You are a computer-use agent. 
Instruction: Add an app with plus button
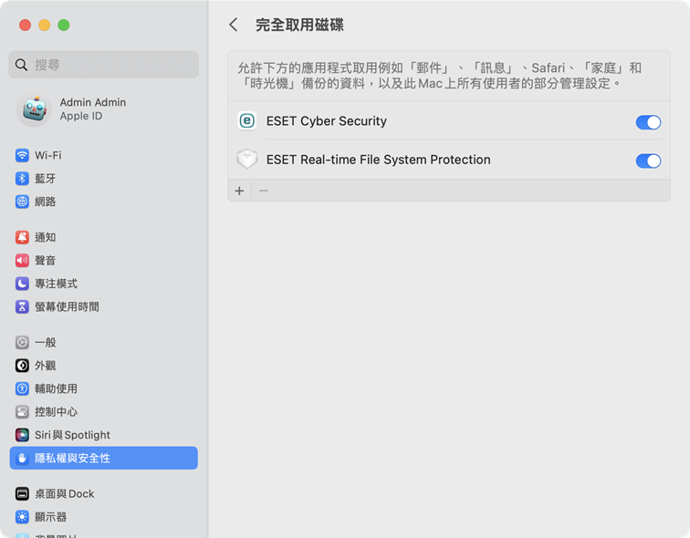239,191
